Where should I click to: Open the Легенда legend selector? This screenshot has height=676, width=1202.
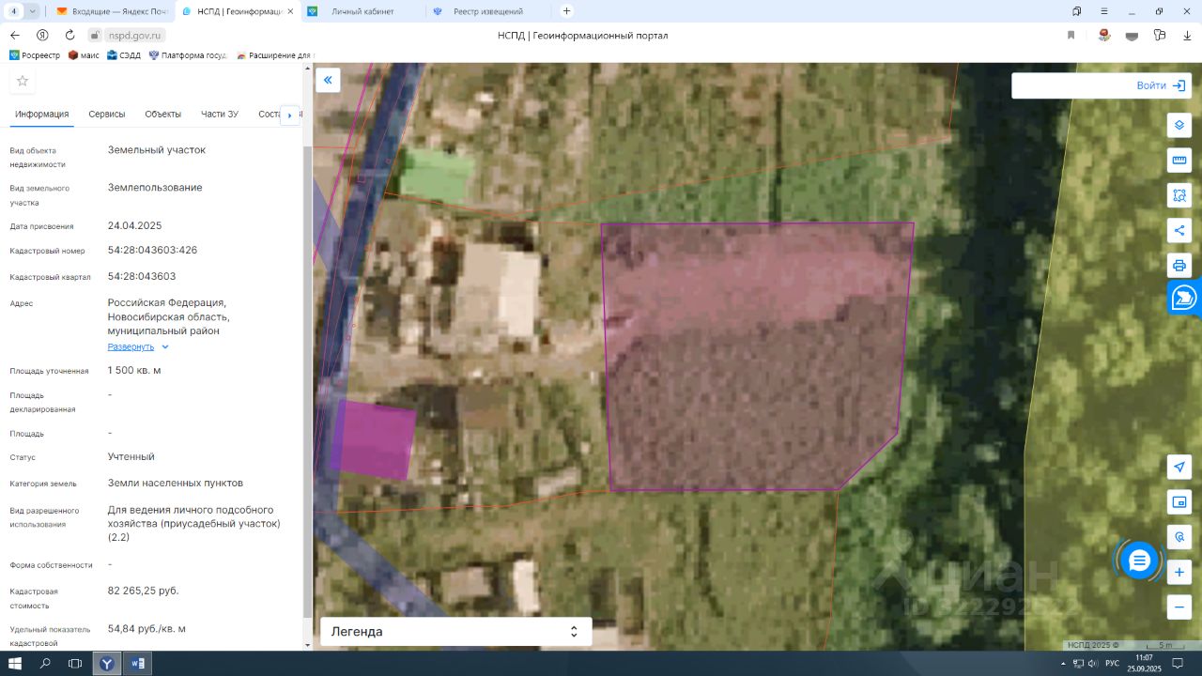[455, 632]
